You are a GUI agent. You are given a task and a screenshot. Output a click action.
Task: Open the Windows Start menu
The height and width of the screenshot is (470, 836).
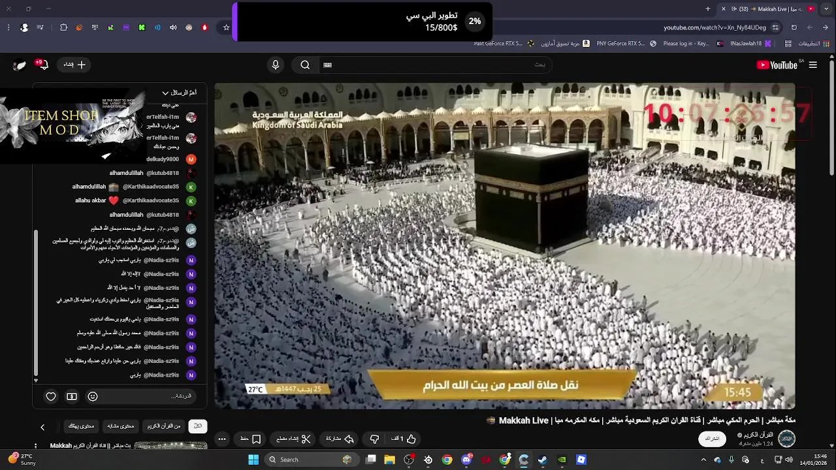pos(253,460)
